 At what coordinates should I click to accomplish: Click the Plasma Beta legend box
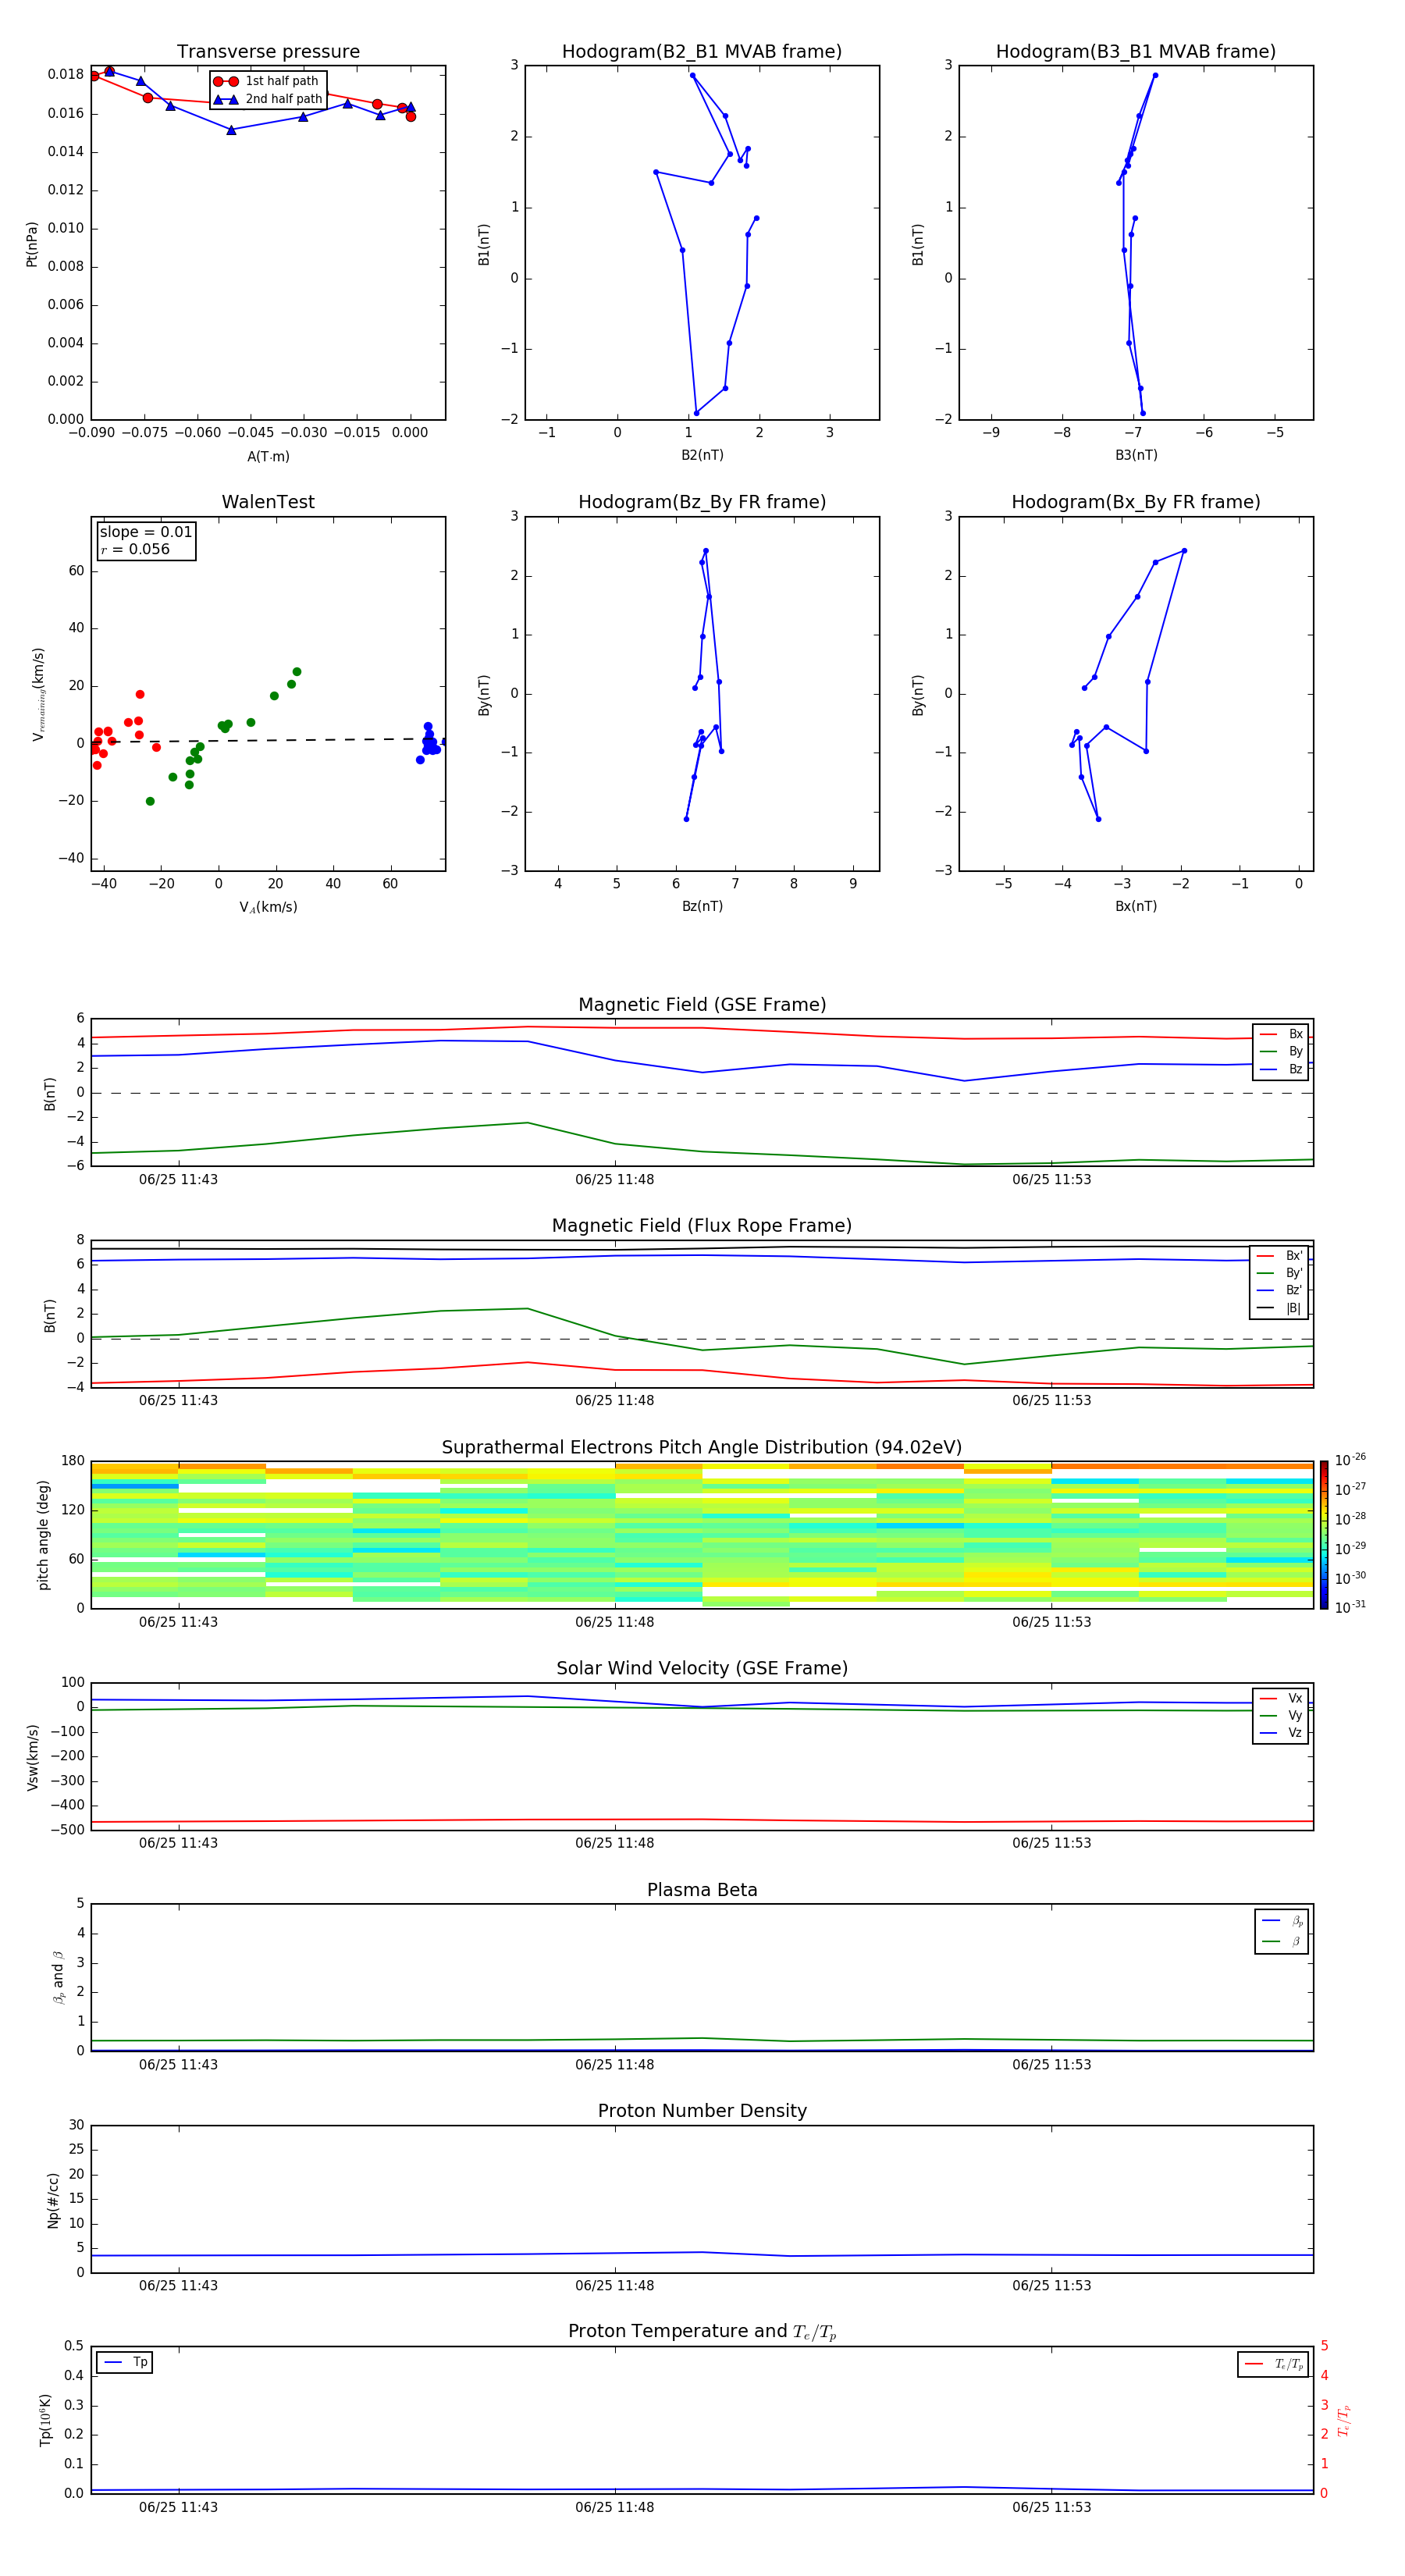(x=1282, y=1931)
